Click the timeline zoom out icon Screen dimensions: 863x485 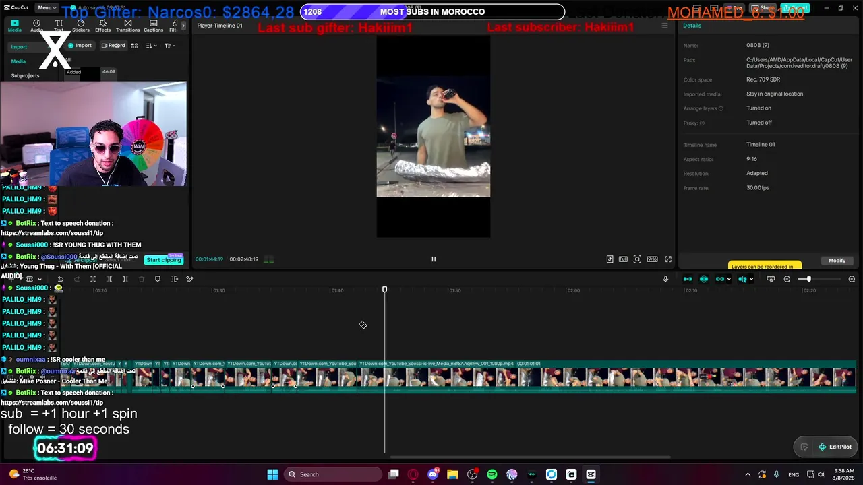point(787,279)
